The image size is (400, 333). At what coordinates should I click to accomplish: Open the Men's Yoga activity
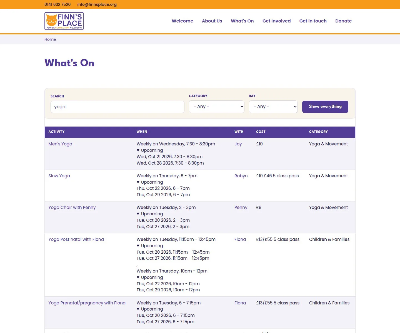(60, 144)
